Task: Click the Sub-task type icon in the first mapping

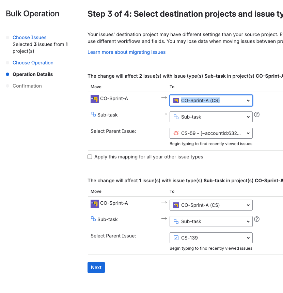Action: click(93, 114)
